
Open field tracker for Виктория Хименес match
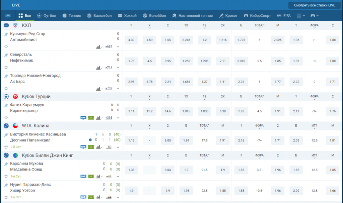(x=91, y=147)
